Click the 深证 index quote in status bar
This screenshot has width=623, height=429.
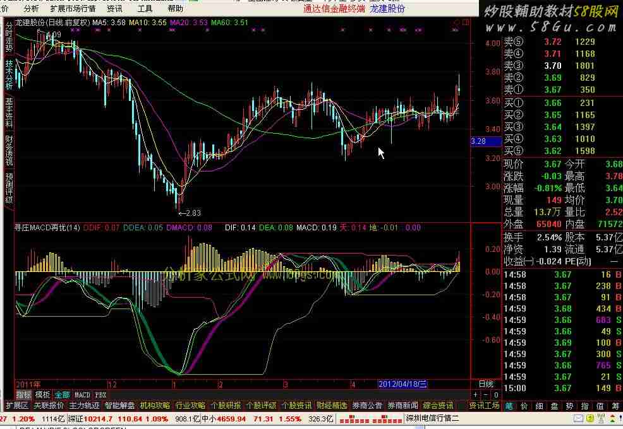coord(133,419)
